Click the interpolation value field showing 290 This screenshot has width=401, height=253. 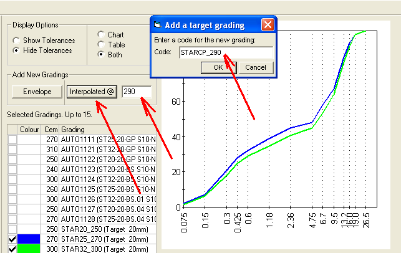[136, 92]
